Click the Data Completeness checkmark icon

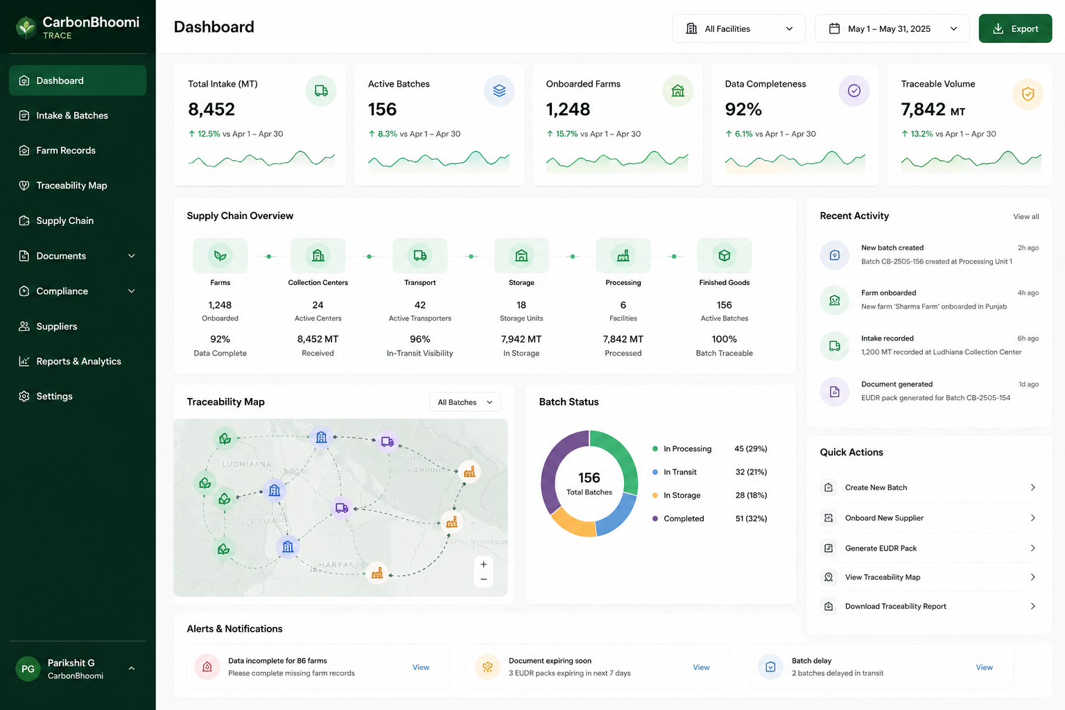click(854, 91)
